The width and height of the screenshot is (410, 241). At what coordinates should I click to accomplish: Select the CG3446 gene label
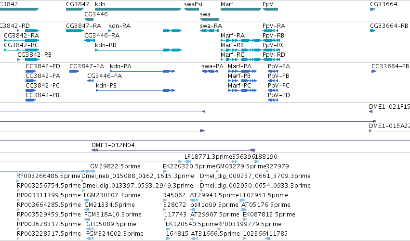coord(96,14)
